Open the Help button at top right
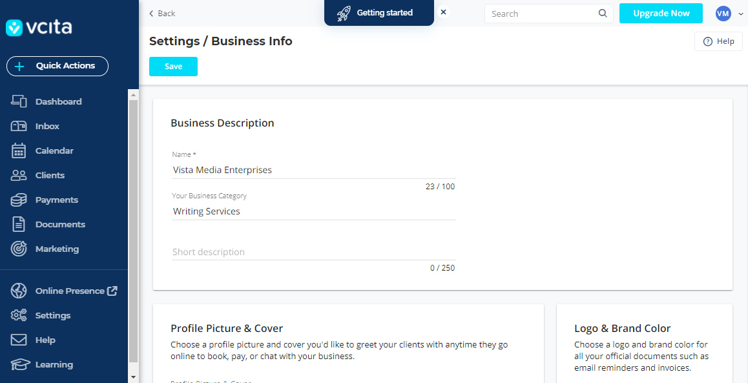This screenshot has width=748, height=383. tap(718, 41)
